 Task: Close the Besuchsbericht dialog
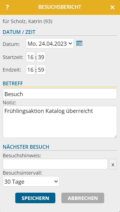coord(112,7)
